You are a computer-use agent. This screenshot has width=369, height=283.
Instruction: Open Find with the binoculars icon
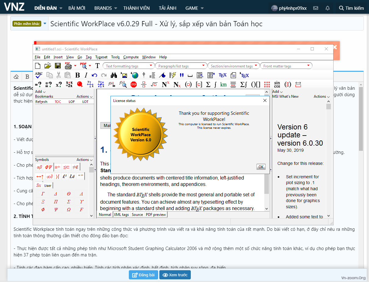pyautogui.click(x=114, y=75)
